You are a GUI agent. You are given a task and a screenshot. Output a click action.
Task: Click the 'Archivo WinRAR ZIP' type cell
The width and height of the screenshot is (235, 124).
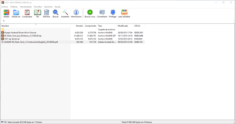click(x=107, y=36)
